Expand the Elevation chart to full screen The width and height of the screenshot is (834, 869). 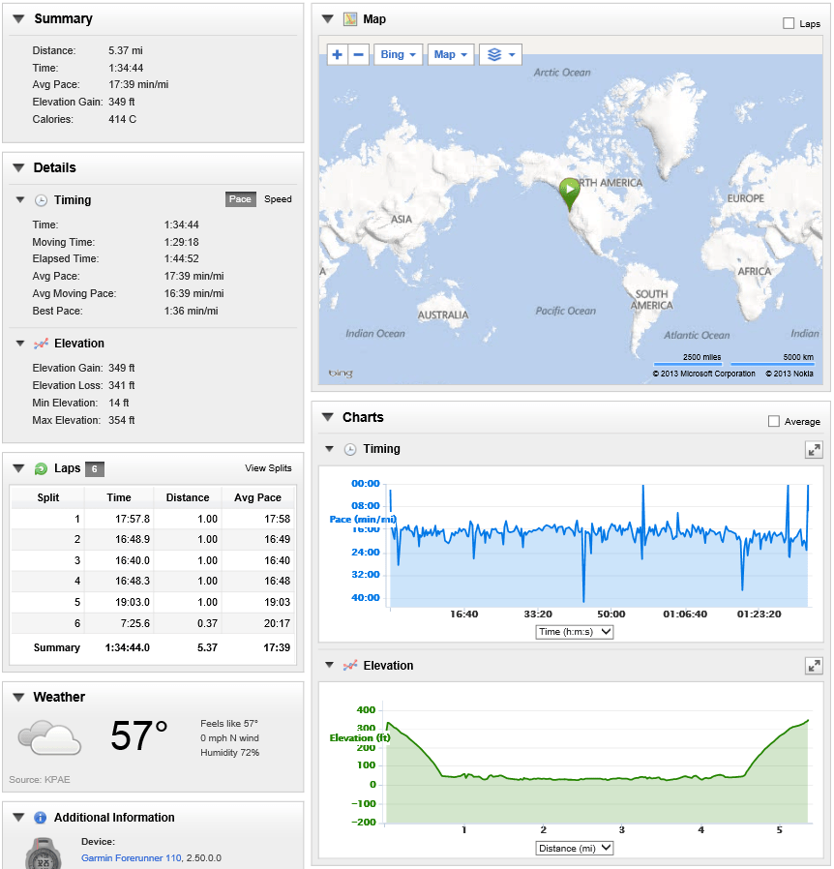pyautogui.click(x=815, y=666)
